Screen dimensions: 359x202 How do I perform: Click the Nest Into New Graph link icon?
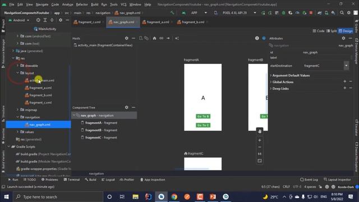pyautogui.click(x=162, y=38)
